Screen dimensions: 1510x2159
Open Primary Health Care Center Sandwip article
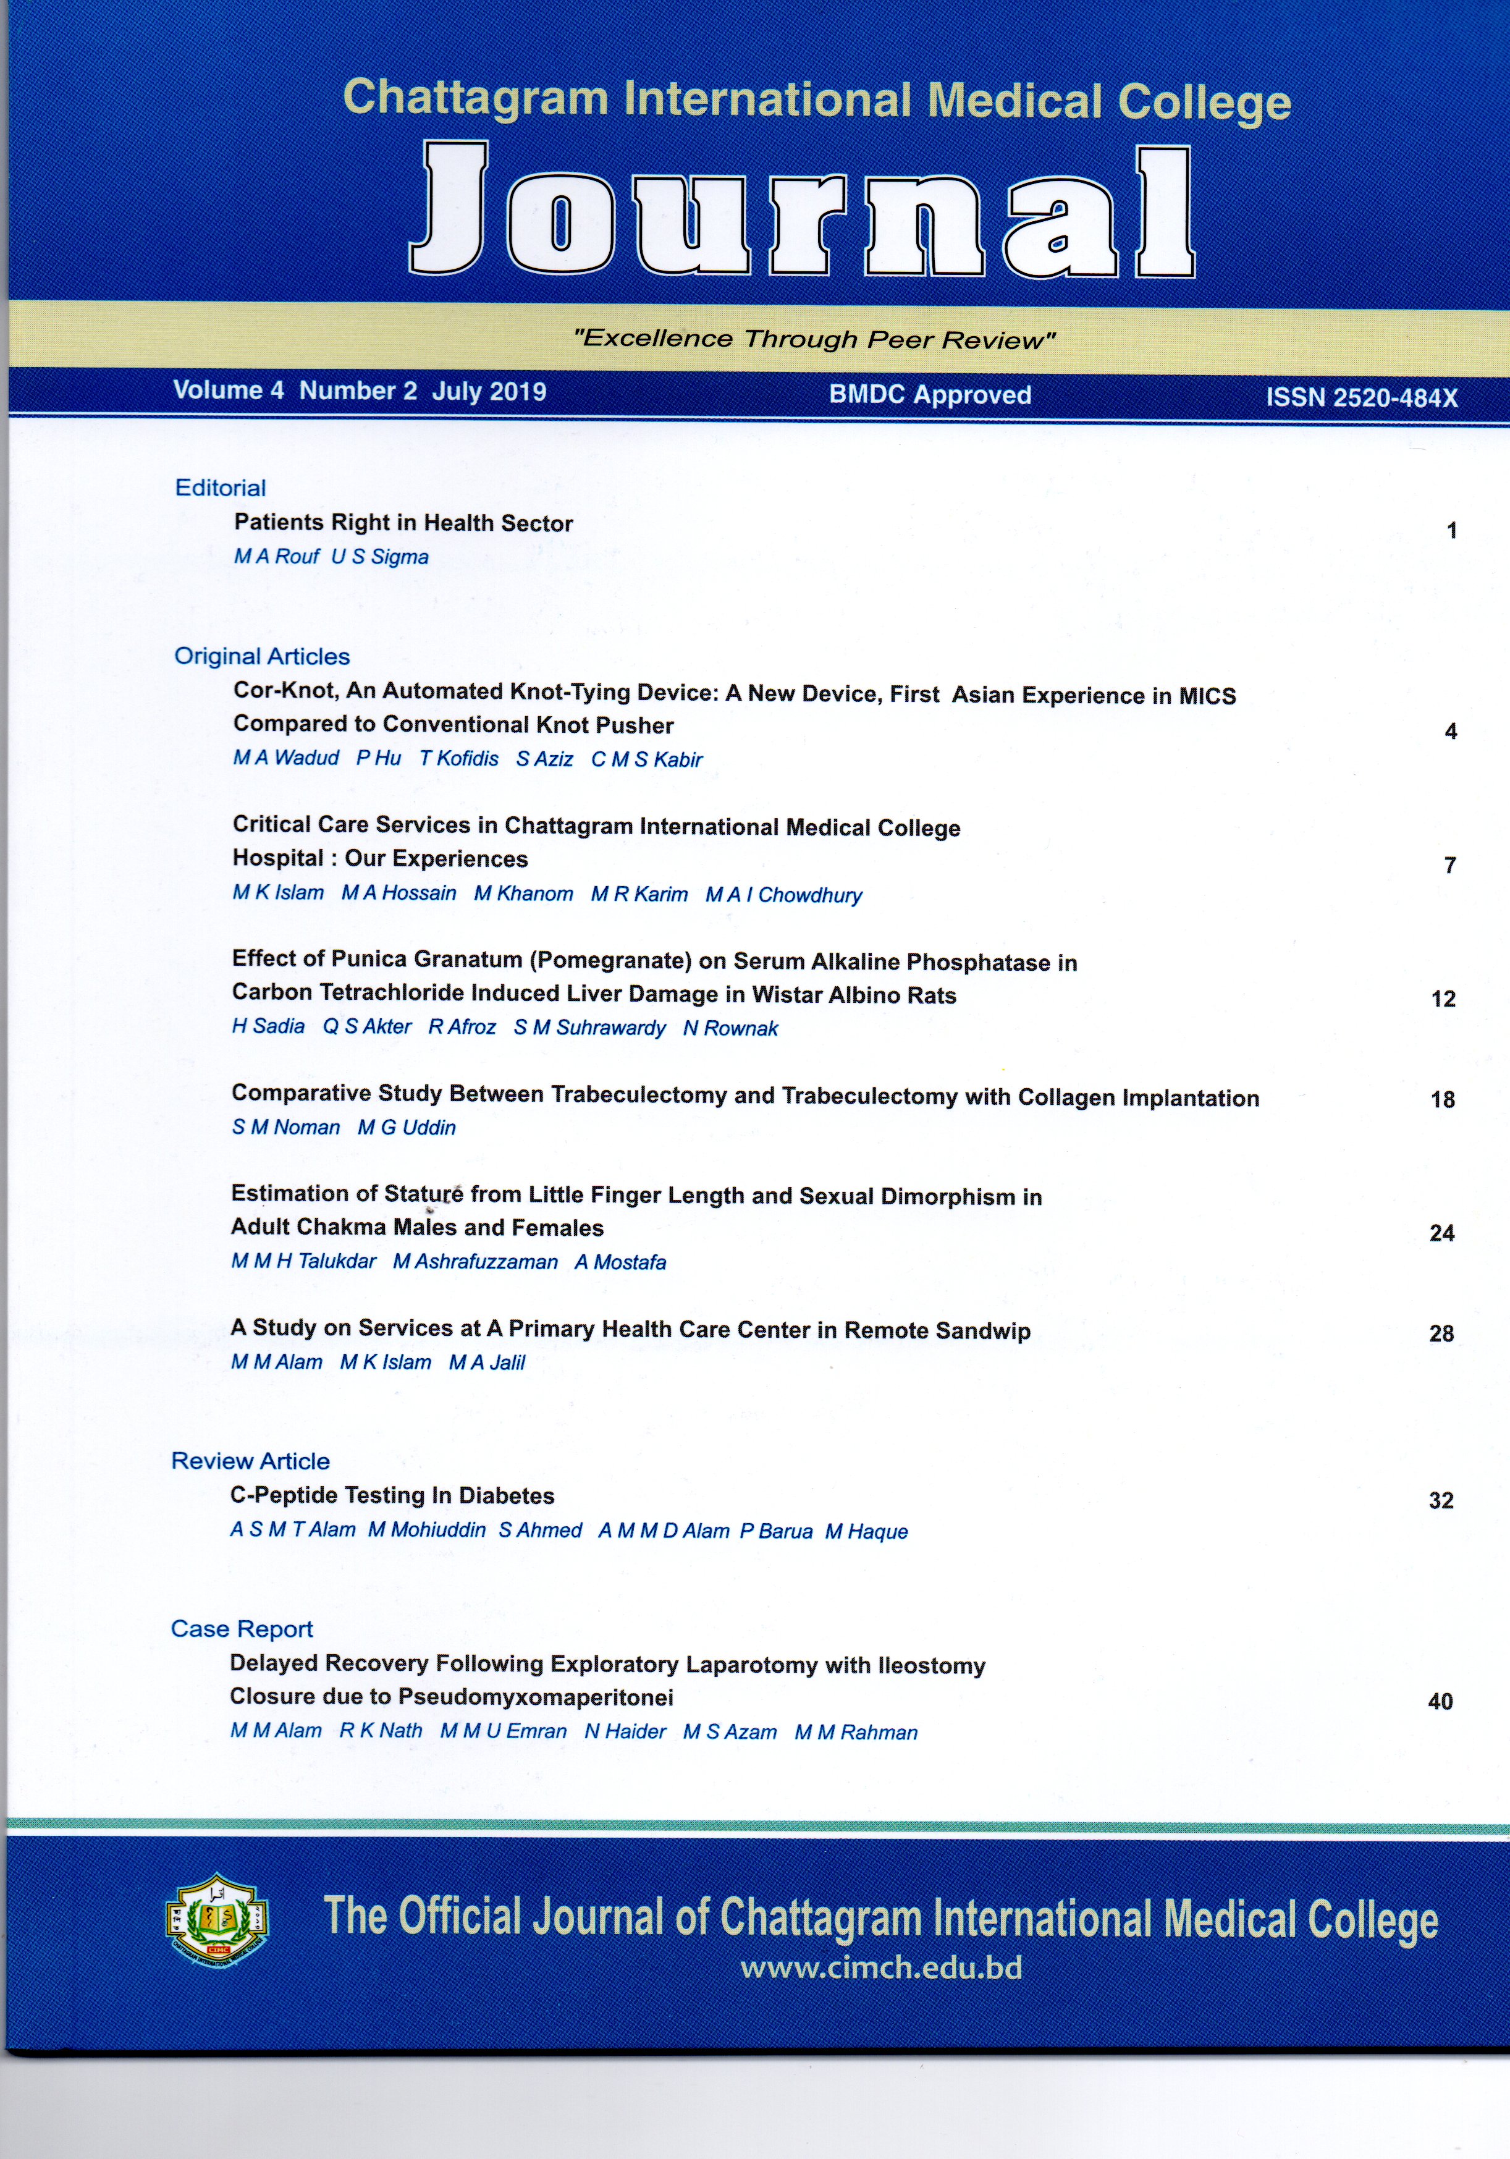(x=630, y=1330)
